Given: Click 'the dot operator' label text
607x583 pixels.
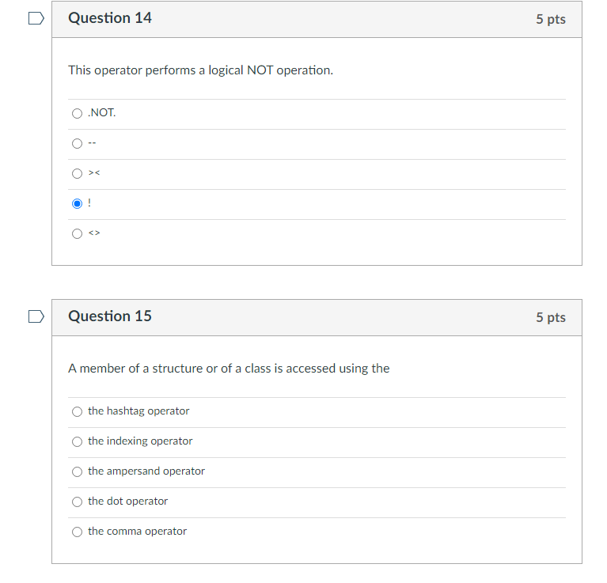Looking at the screenshot, I should (127, 502).
